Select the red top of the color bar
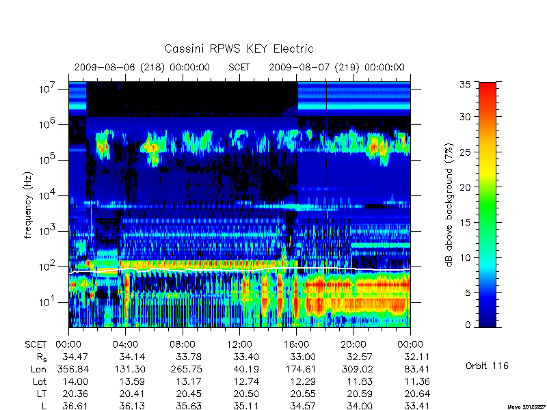Viewport: 547px width, 410px height. [488, 91]
